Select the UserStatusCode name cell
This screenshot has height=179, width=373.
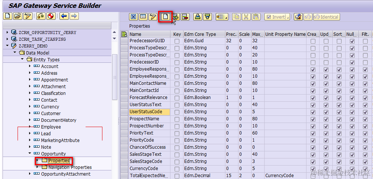[149, 112]
